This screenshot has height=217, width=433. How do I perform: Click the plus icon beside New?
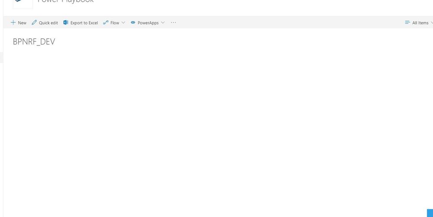pos(13,22)
